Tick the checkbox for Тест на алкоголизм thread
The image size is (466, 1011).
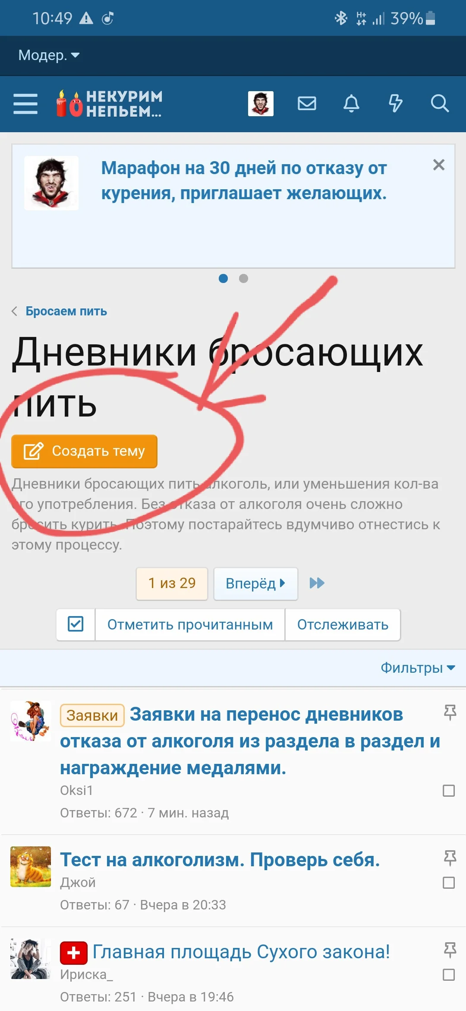[449, 883]
